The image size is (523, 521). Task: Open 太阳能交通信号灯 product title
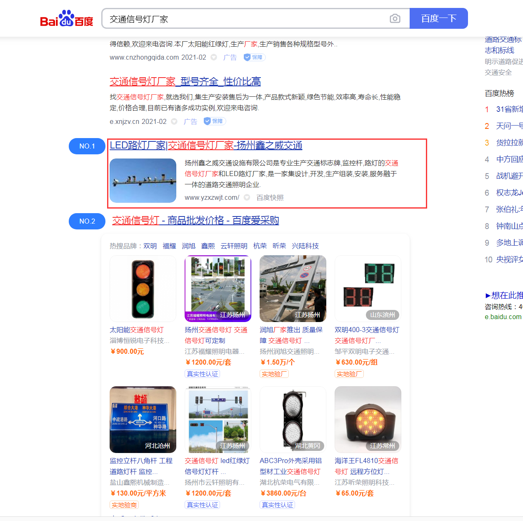click(x=137, y=330)
